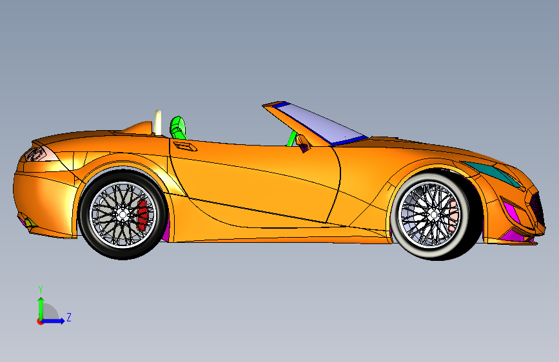The image size is (559, 362).
Task: Select the door handle recess
Action: [184, 146]
